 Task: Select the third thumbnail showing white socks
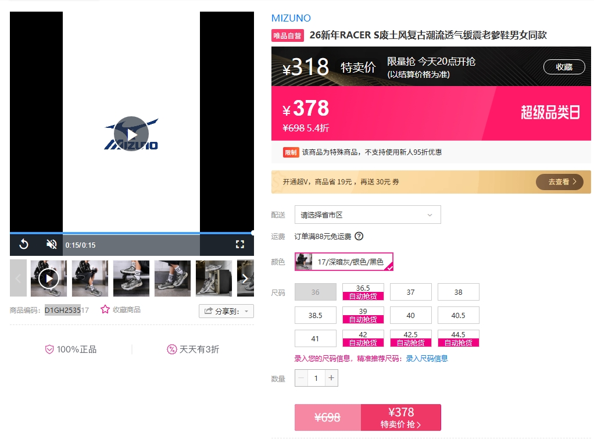(x=131, y=279)
